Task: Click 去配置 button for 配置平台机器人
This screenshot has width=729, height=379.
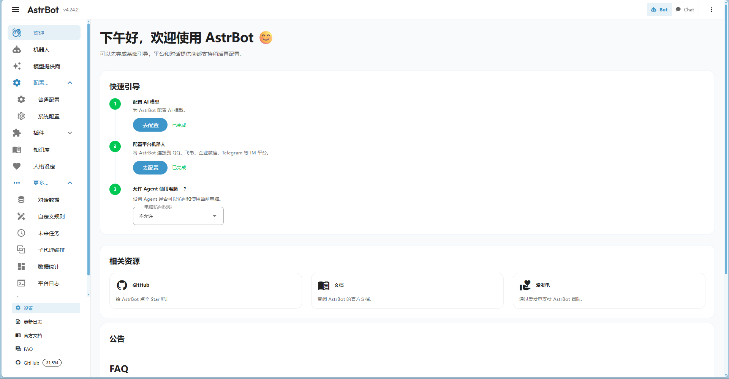Action: tap(150, 168)
